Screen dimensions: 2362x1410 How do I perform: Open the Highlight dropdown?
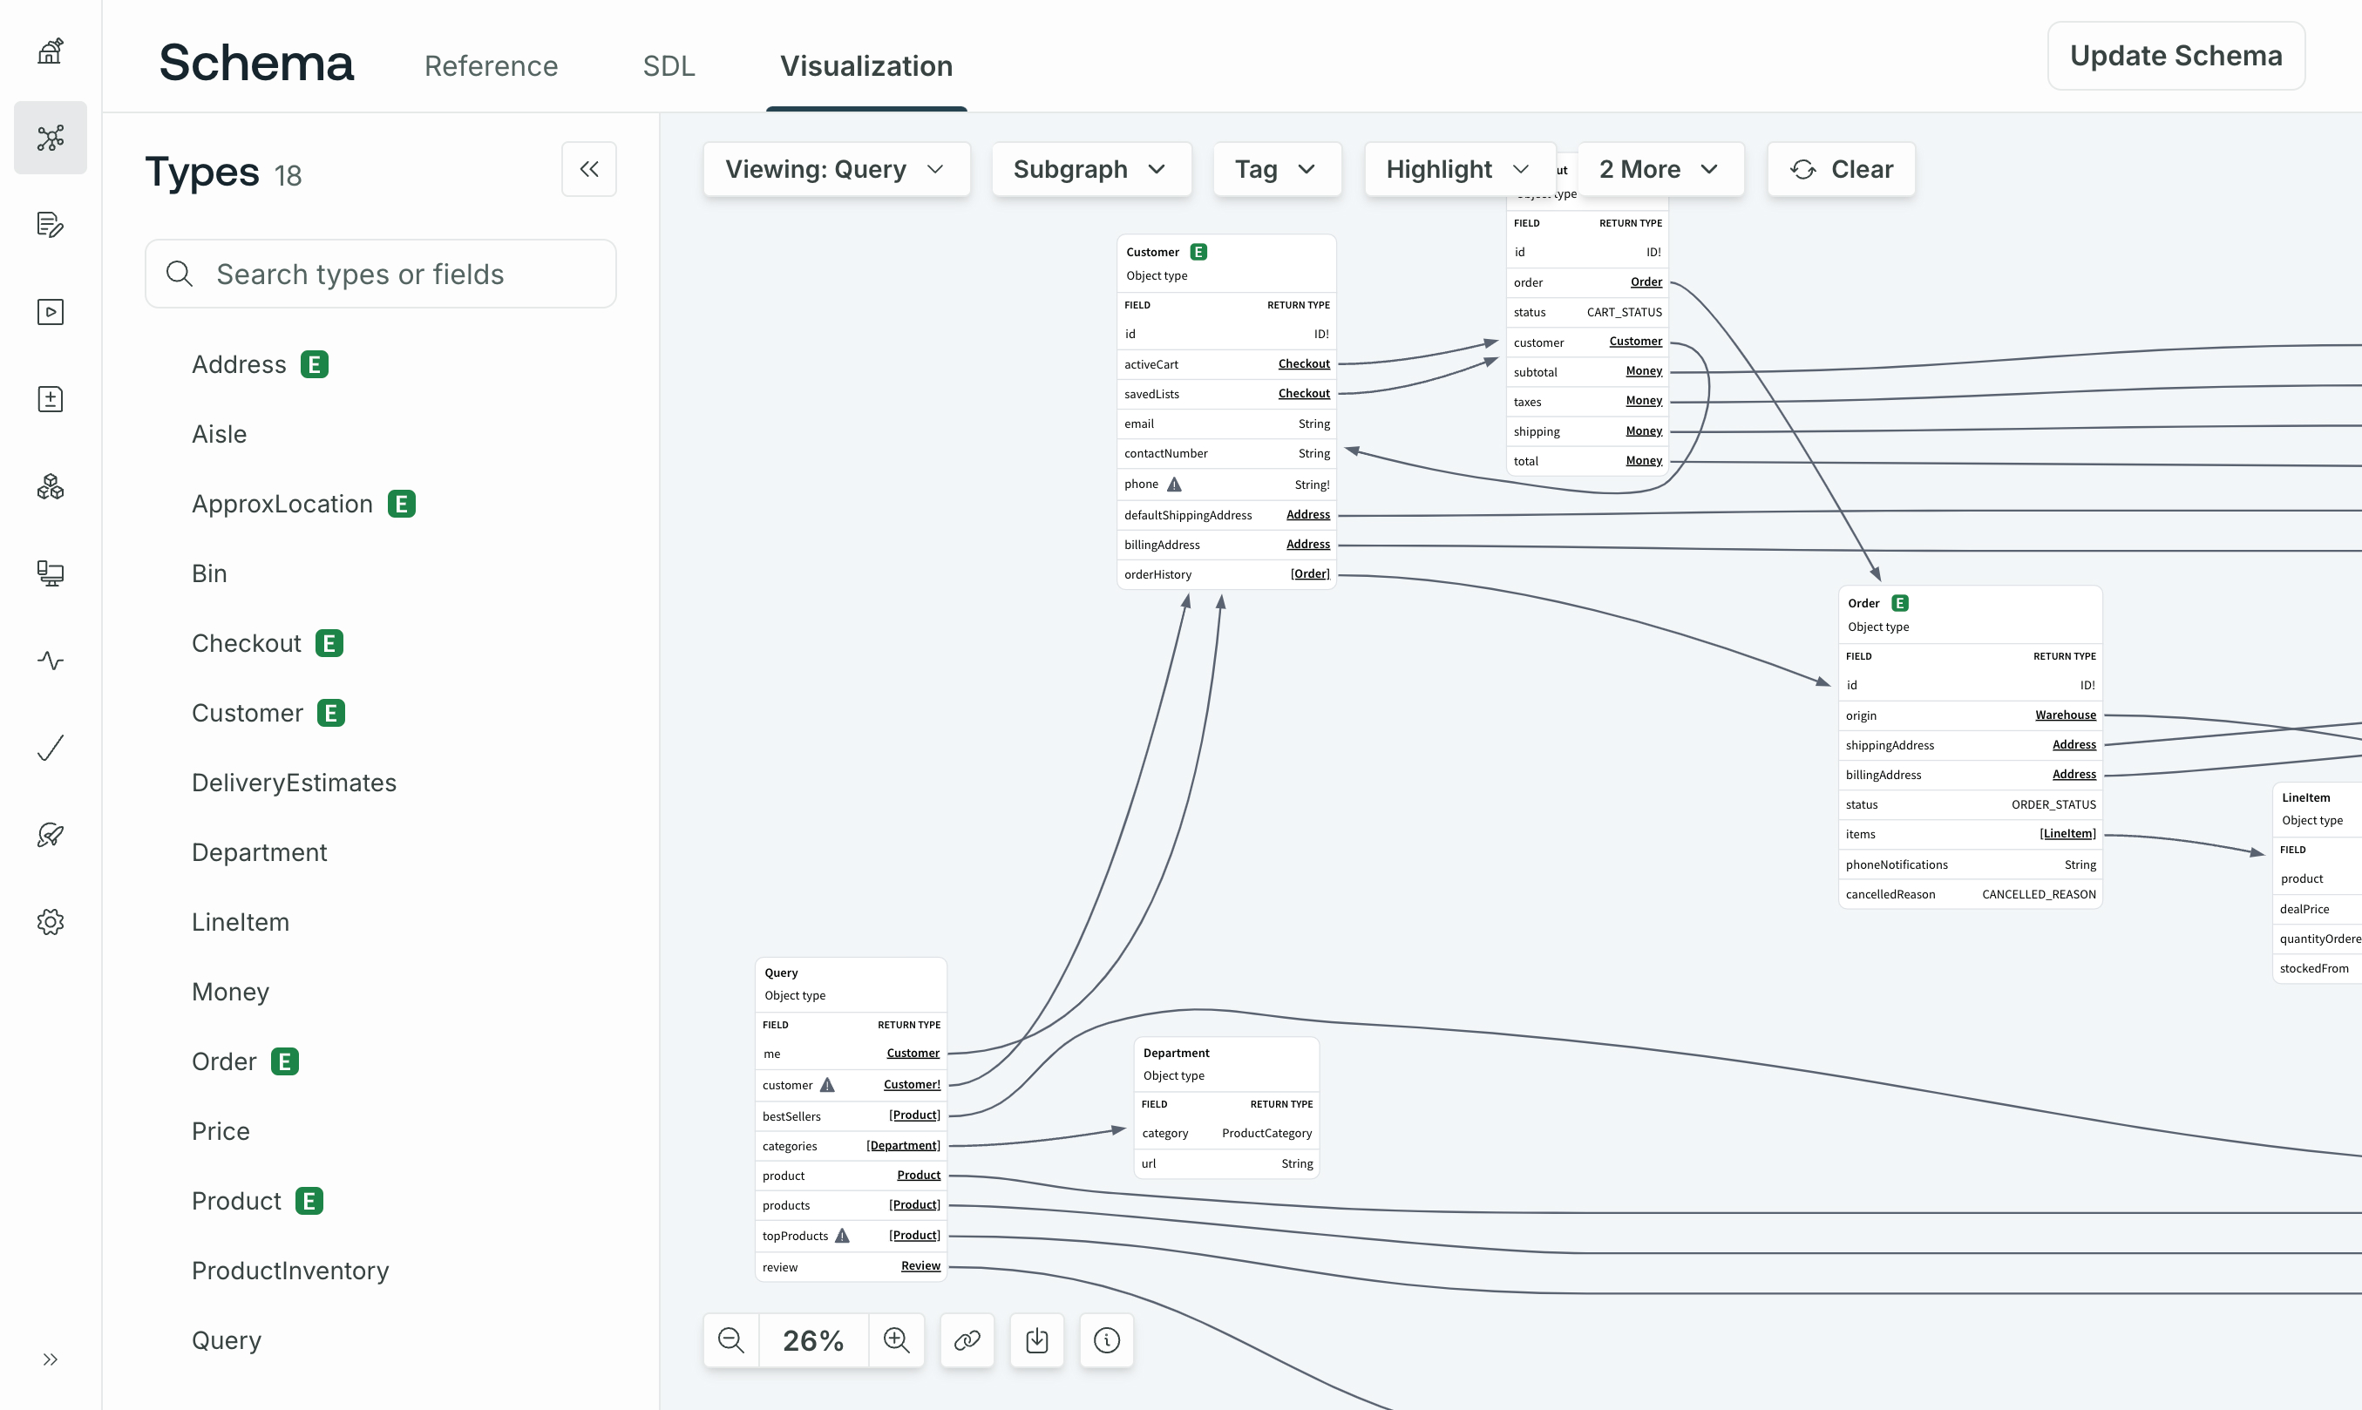coord(1459,169)
